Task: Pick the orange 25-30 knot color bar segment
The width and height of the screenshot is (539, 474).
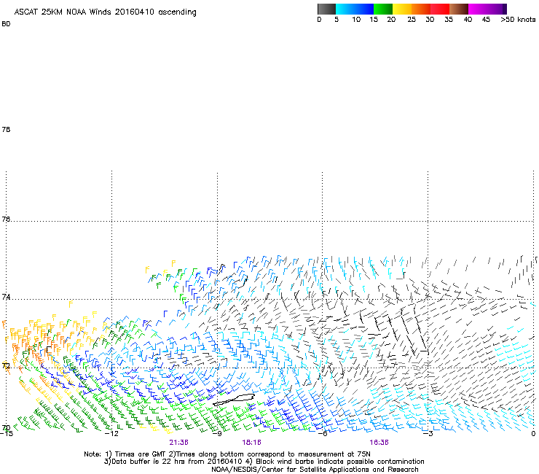Action: pos(421,9)
